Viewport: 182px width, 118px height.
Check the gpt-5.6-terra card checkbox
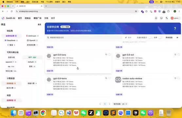[x=110, y=78]
